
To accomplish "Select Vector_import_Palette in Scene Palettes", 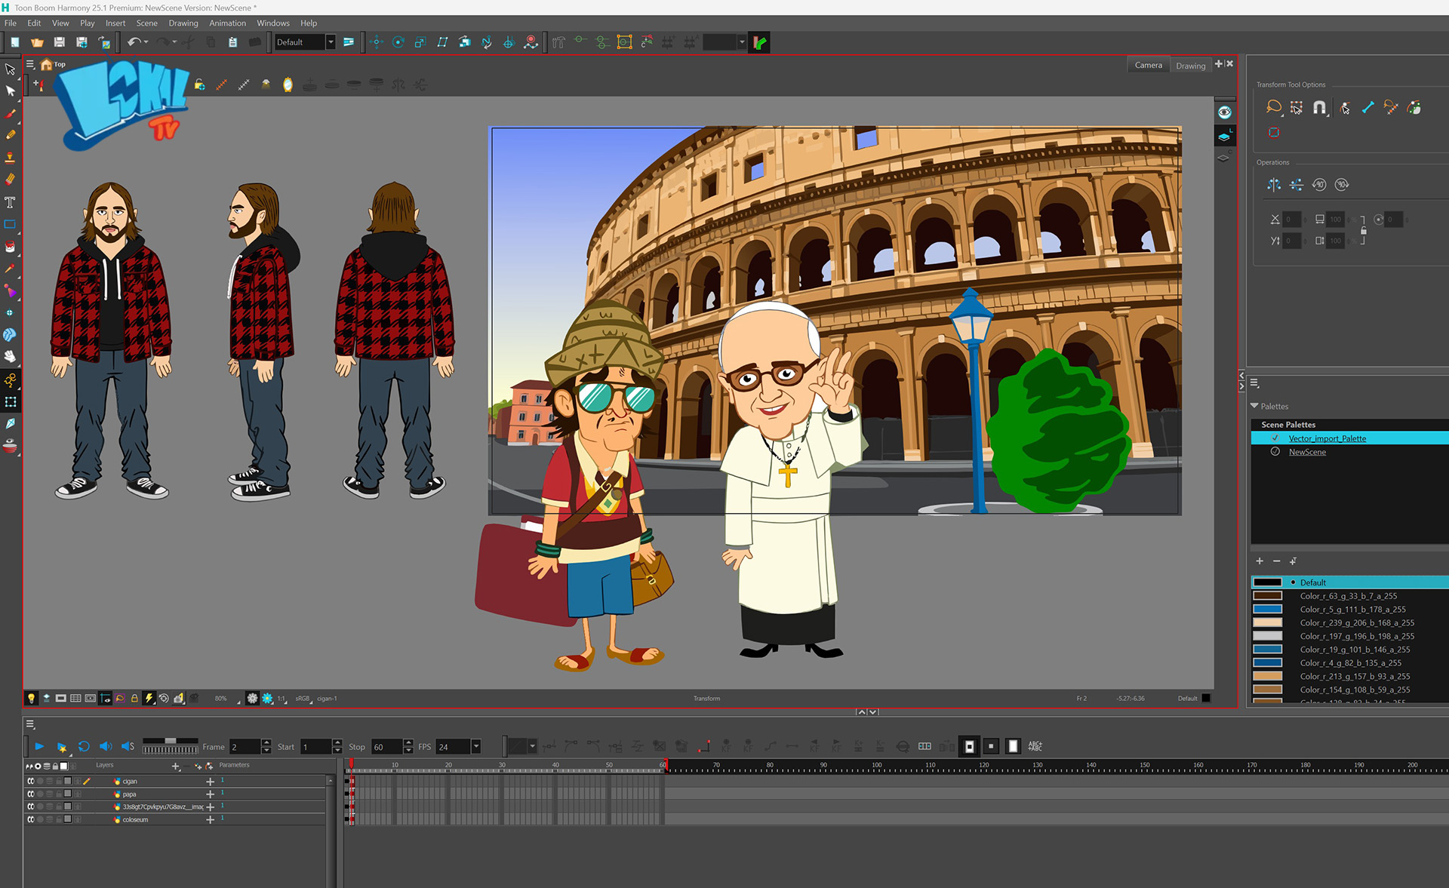I will coord(1327,438).
